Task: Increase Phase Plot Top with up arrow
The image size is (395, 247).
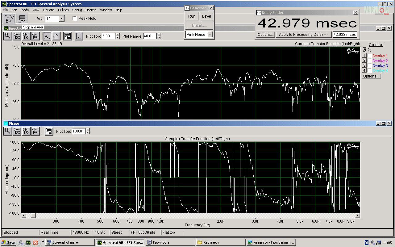Action: click(88, 130)
